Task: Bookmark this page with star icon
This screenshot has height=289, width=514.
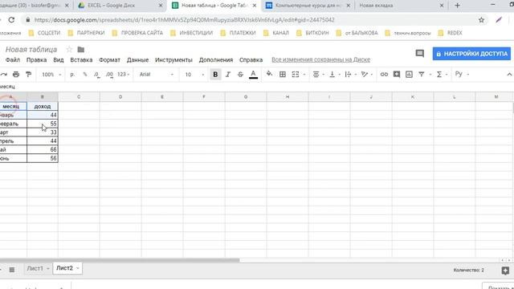Action: click(x=481, y=20)
